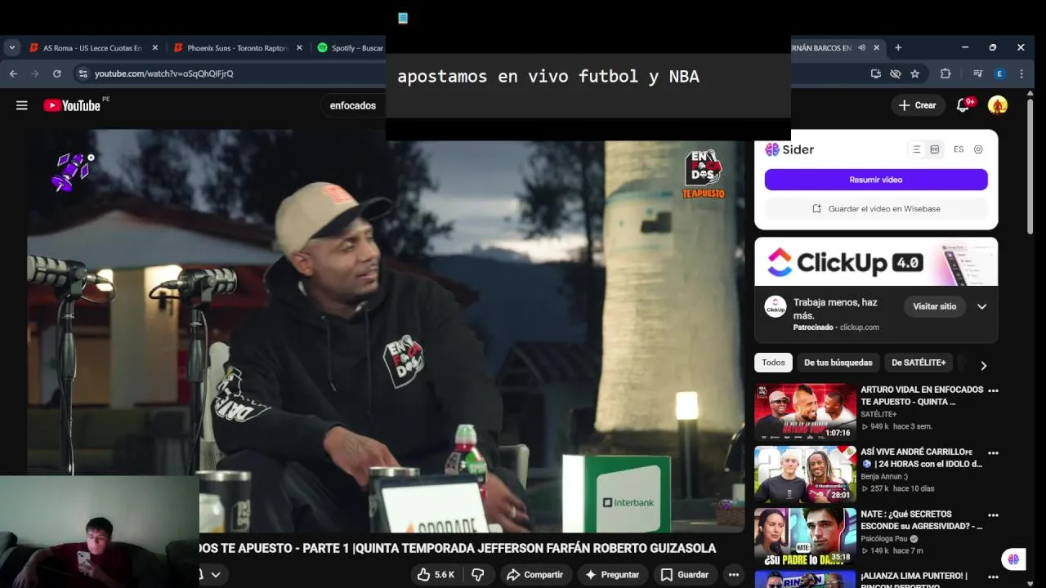Click Compartir button
This screenshot has height=588, width=1046.
534,575
